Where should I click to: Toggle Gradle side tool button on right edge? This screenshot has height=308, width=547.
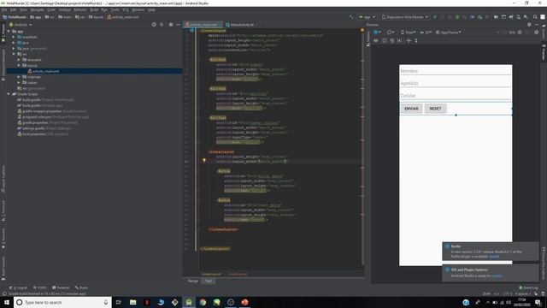click(544, 33)
